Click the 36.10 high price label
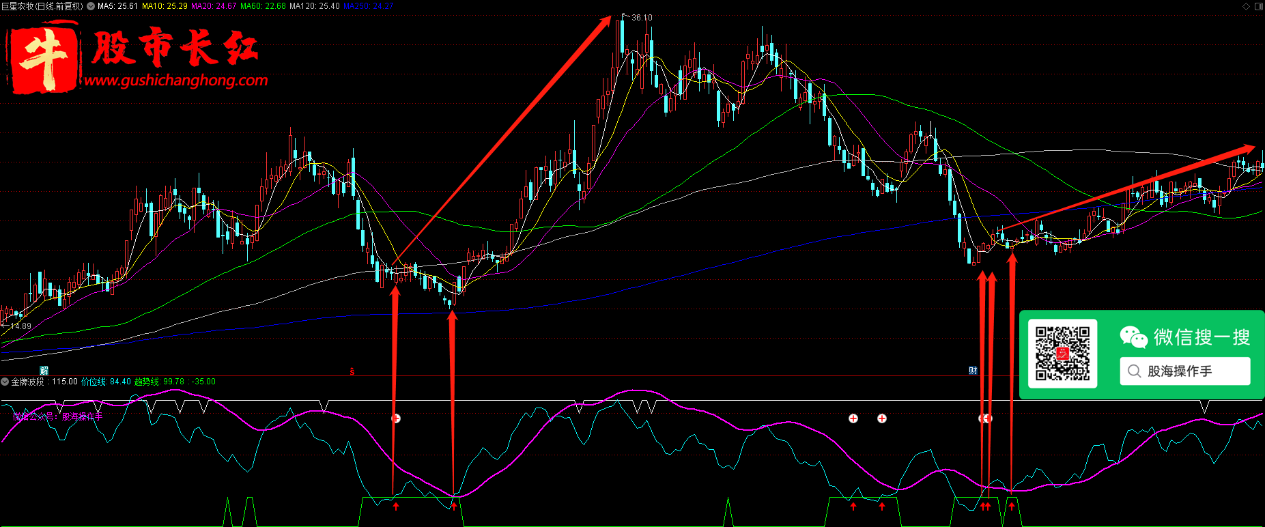 click(641, 18)
